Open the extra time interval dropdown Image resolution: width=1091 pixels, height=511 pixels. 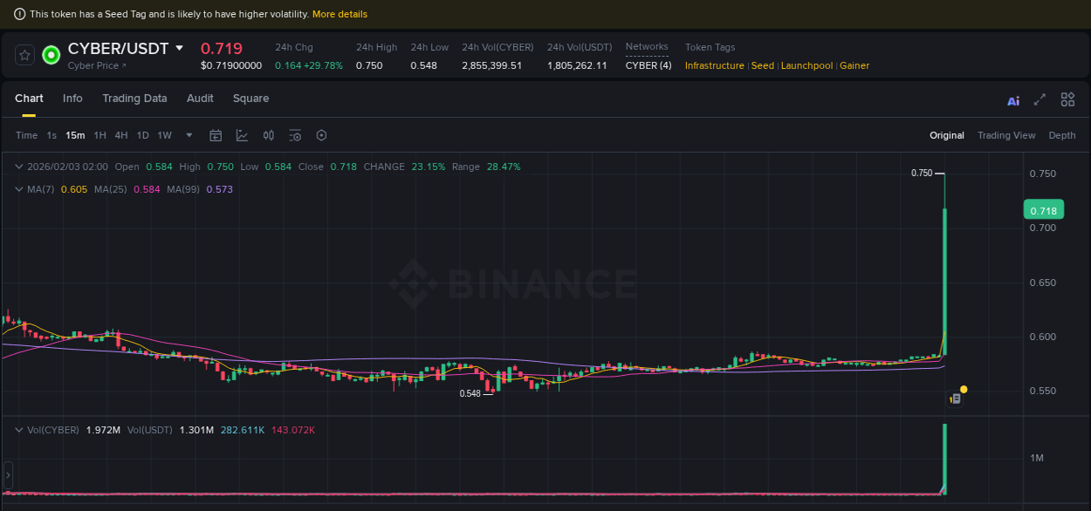(x=189, y=135)
